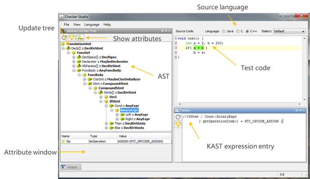Select the Java language radio button
This screenshot has width=310, height=179.
(224, 31)
